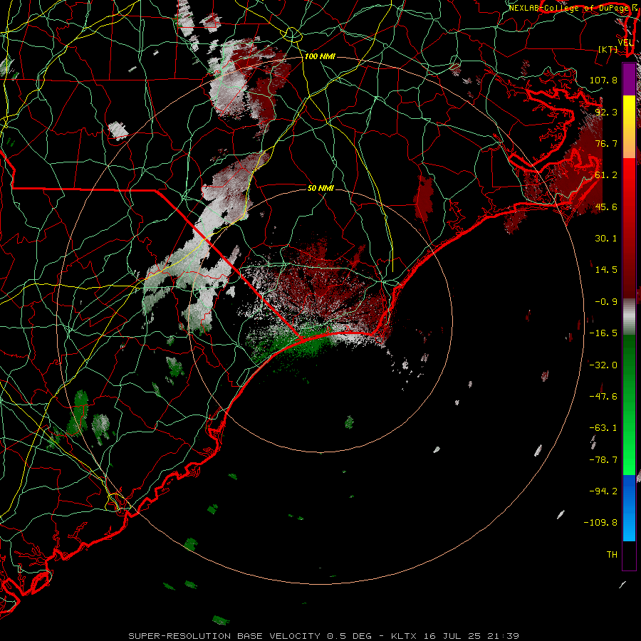Click the -109.8 velocity scale value
The height and width of the screenshot is (641, 641).
coord(600,523)
